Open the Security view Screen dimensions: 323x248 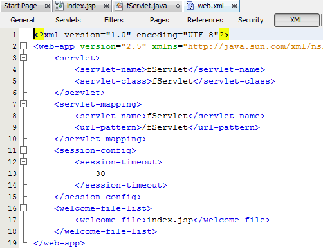click(251, 20)
